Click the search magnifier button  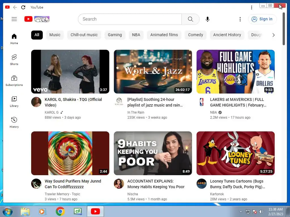click(x=190, y=19)
